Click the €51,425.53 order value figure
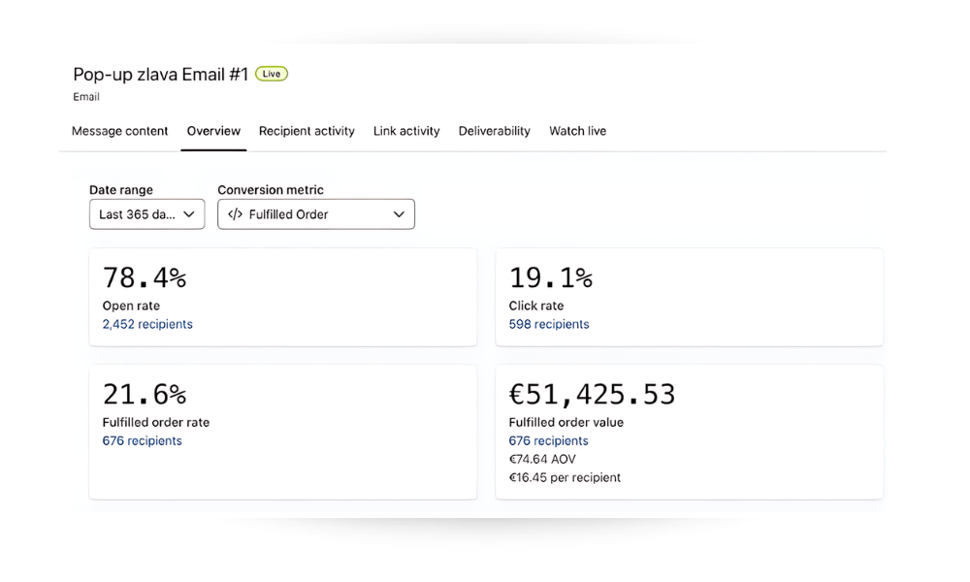This screenshot has width=970, height=582. (592, 395)
